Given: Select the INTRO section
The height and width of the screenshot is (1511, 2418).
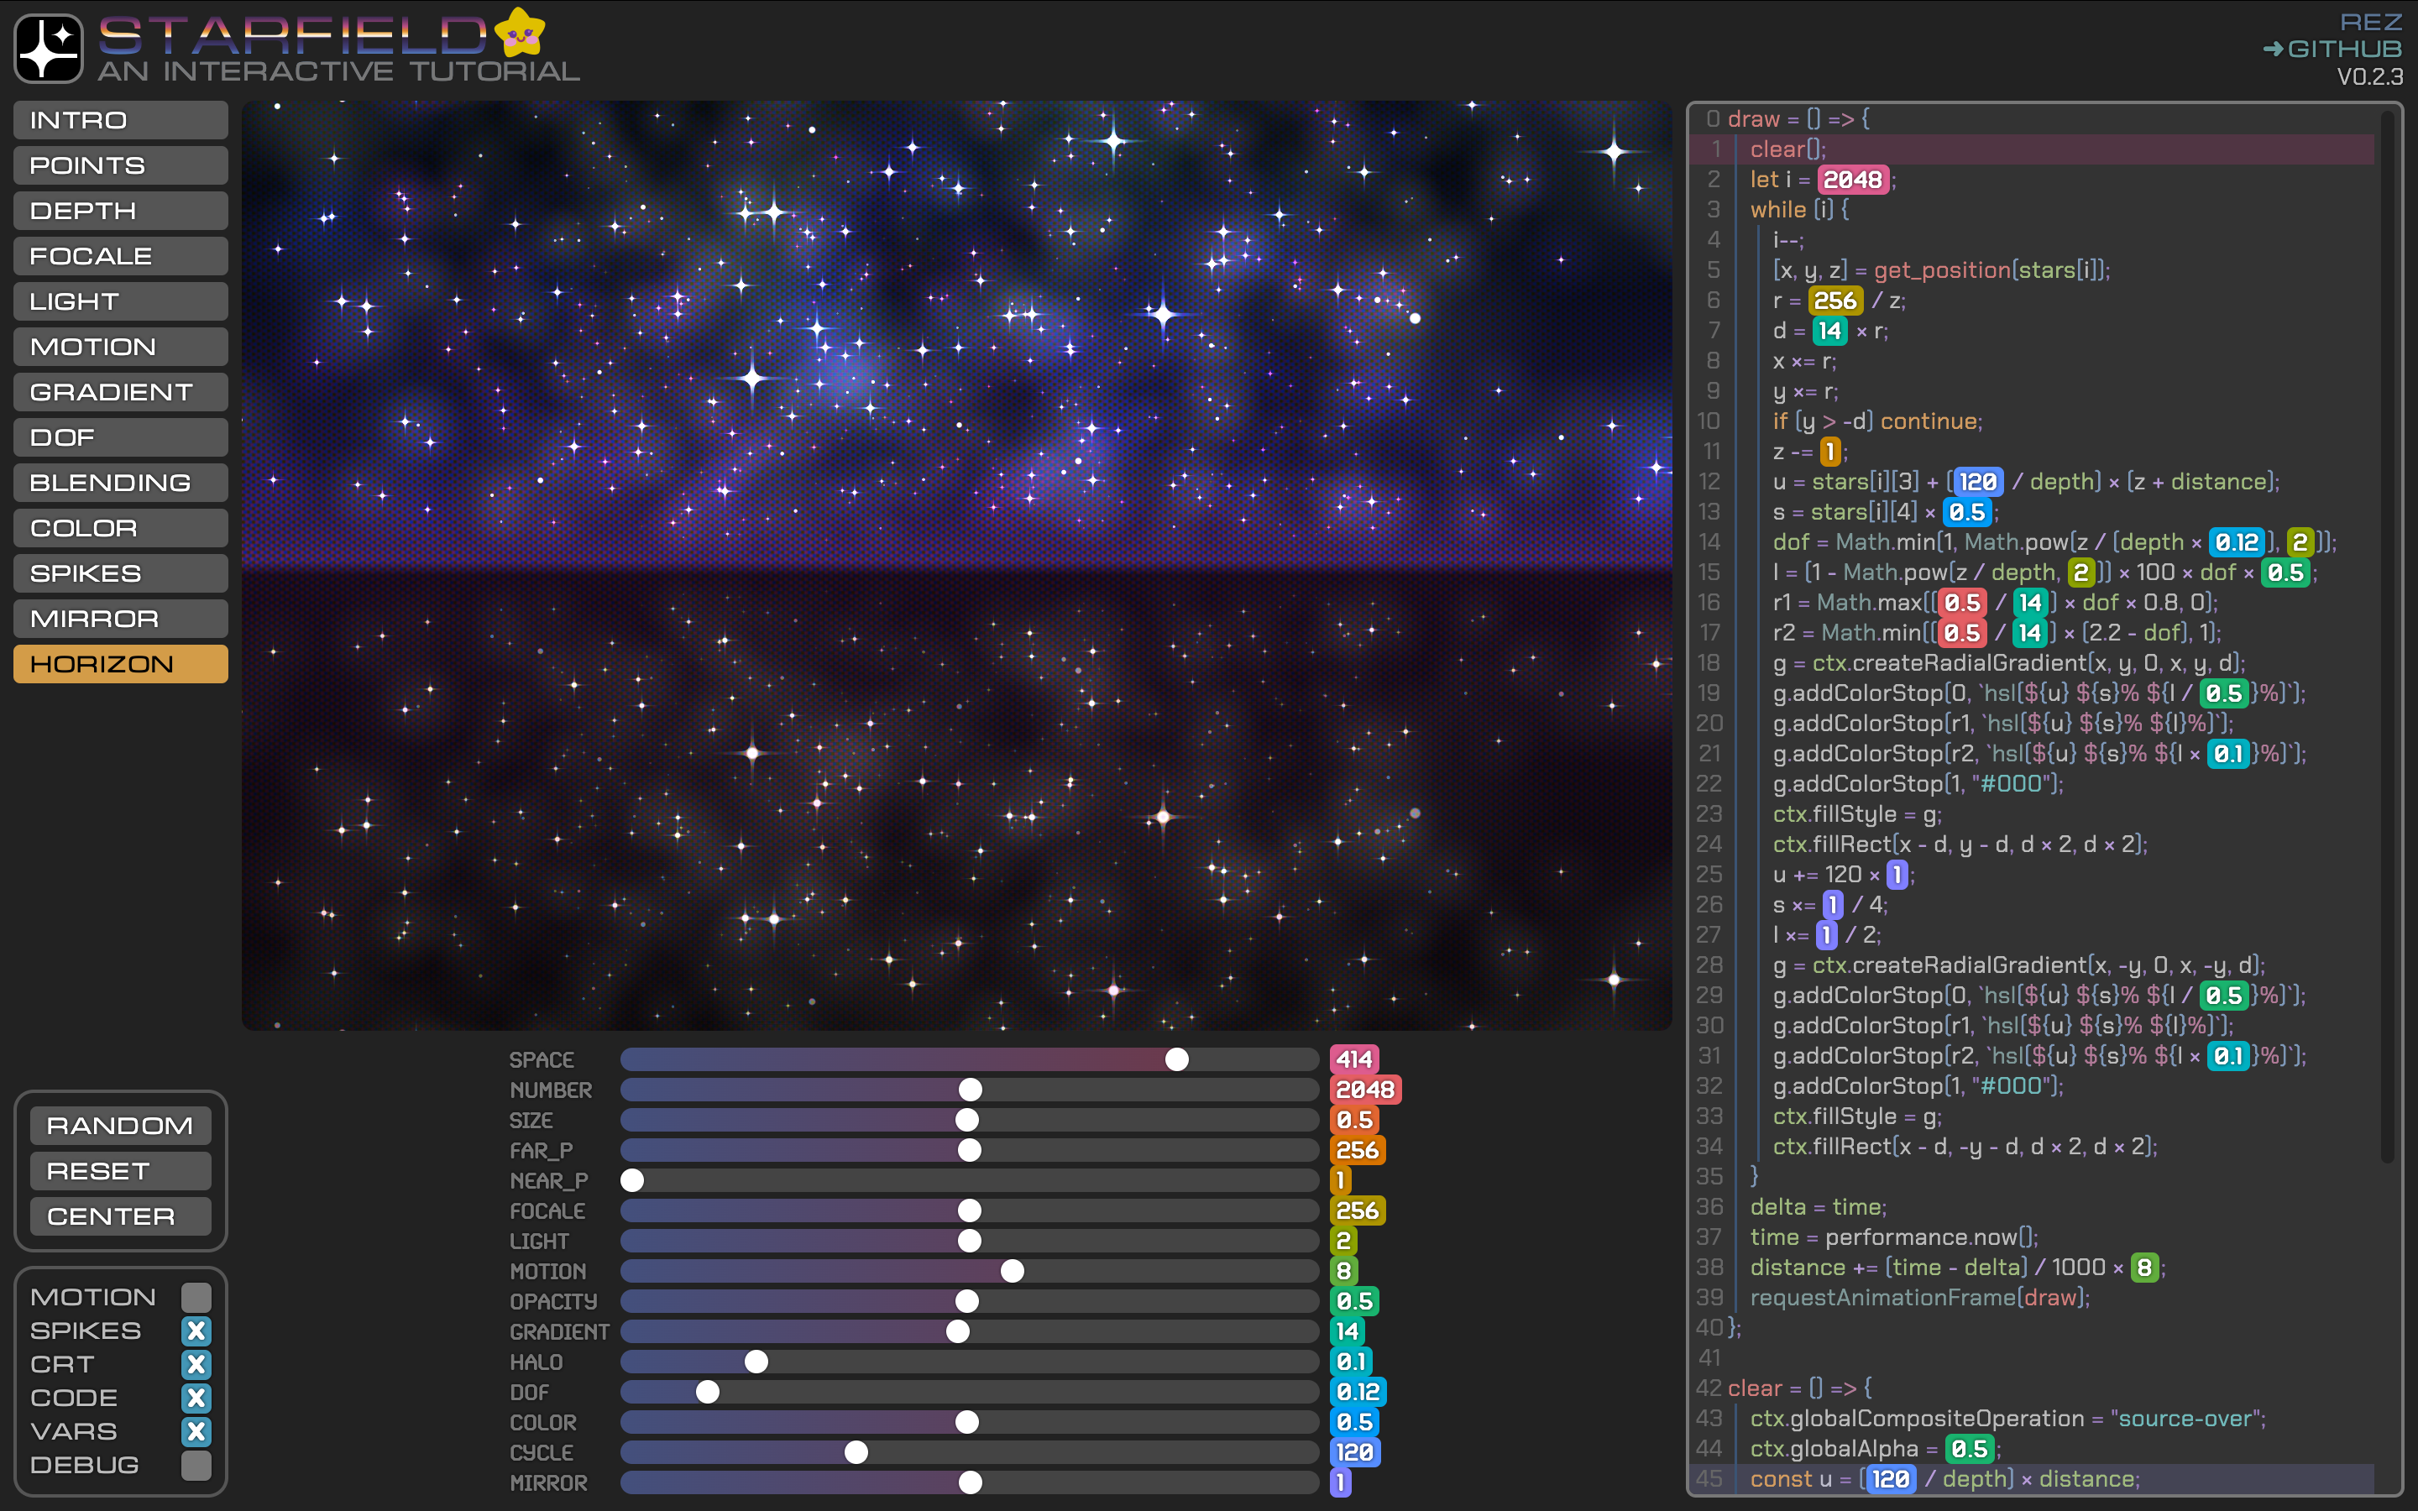Looking at the screenshot, I should [x=120, y=120].
